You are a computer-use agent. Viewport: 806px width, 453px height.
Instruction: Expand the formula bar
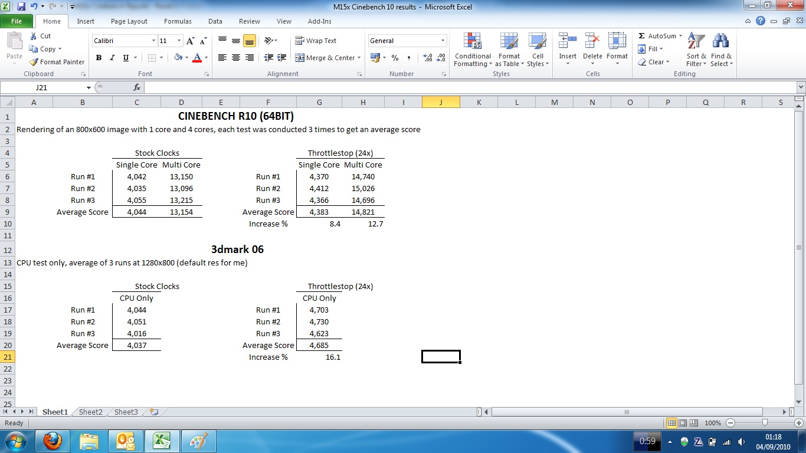(800, 87)
